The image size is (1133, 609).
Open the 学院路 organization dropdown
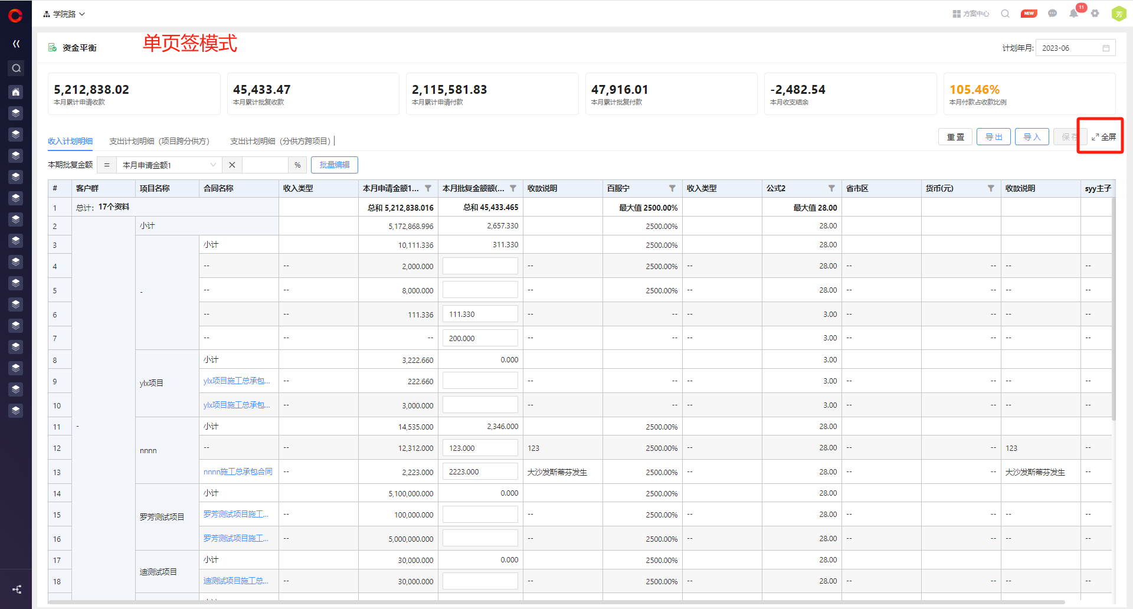[64, 14]
